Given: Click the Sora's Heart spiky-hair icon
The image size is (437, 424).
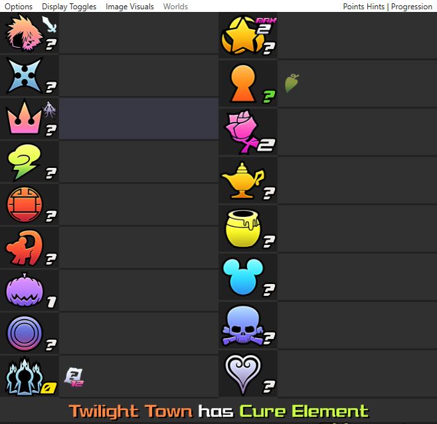Looking at the screenshot, I should (x=25, y=33).
